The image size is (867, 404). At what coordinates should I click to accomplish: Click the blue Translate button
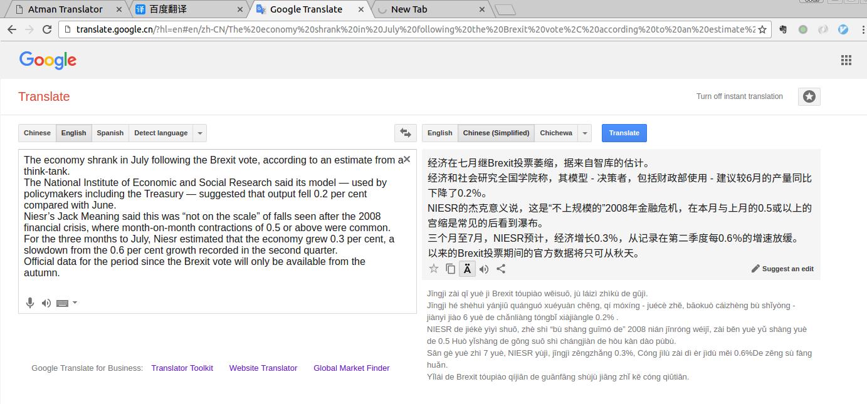624,133
